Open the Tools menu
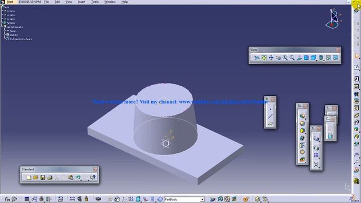 pyautogui.click(x=95, y=2)
